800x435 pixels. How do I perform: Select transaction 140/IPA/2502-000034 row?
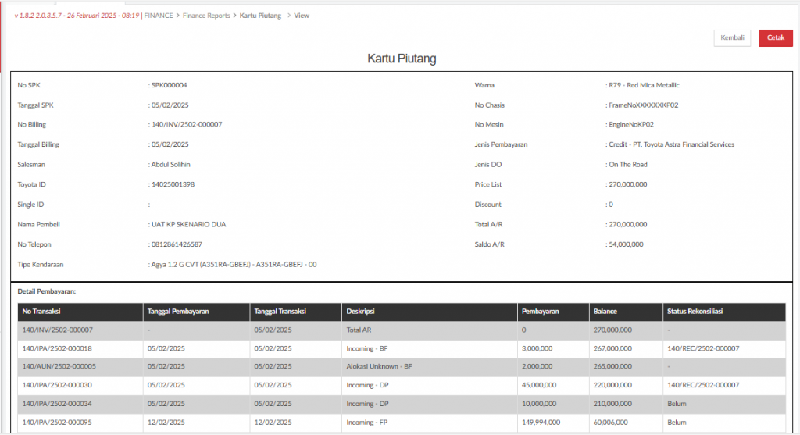coord(402,404)
